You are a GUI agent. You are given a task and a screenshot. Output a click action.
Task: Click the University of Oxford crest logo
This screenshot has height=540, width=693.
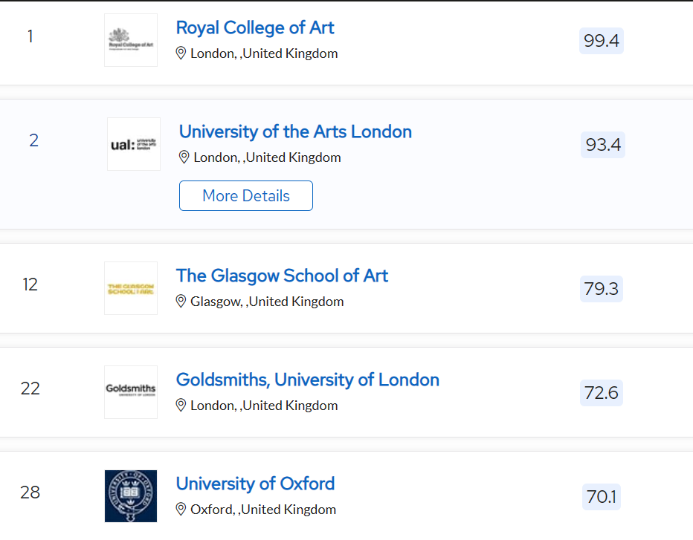[x=131, y=496]
